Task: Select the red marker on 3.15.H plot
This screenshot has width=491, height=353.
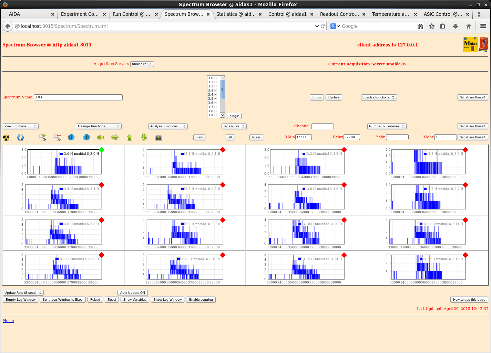Action: (466, 255)
